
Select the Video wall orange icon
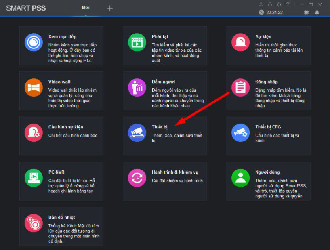point(34,87)
